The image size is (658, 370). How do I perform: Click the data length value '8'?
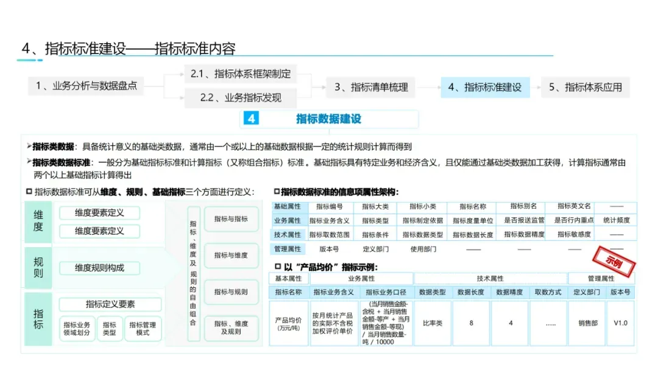coord(471,323)
